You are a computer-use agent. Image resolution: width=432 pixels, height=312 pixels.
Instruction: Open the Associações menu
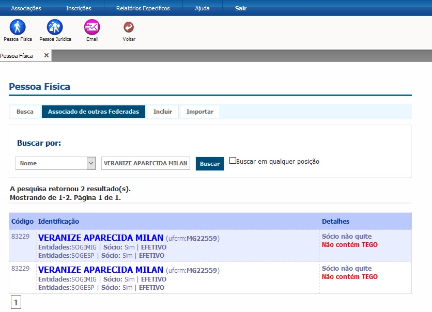pyautogui.click(x=26, y=8)
